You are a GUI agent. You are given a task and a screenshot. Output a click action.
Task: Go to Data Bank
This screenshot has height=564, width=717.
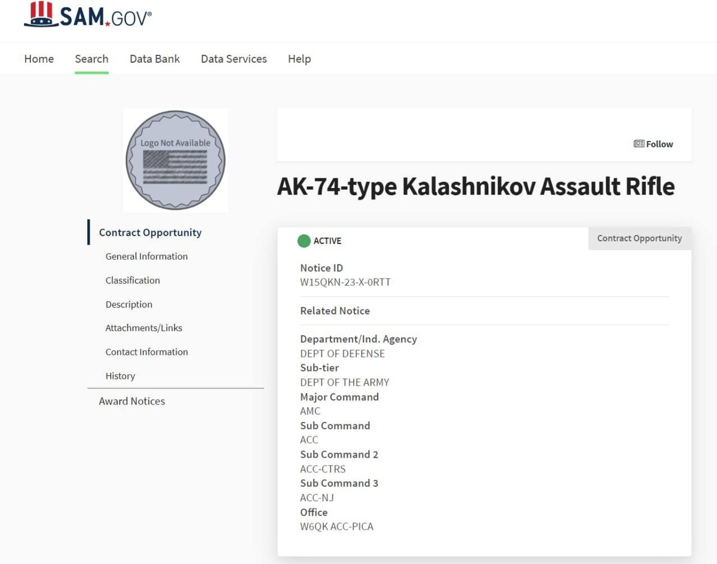tap(155, 58)
